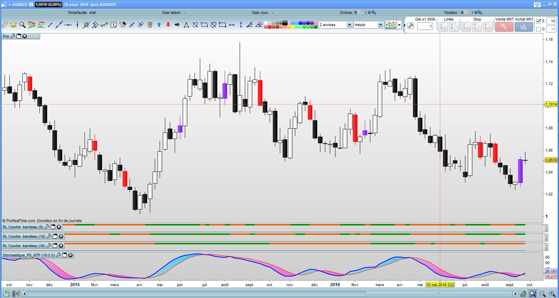Toggle RL Courbe bandeau (18) window icon
Image resolution: width=559 pixels, height=298 pixels.
55,236
